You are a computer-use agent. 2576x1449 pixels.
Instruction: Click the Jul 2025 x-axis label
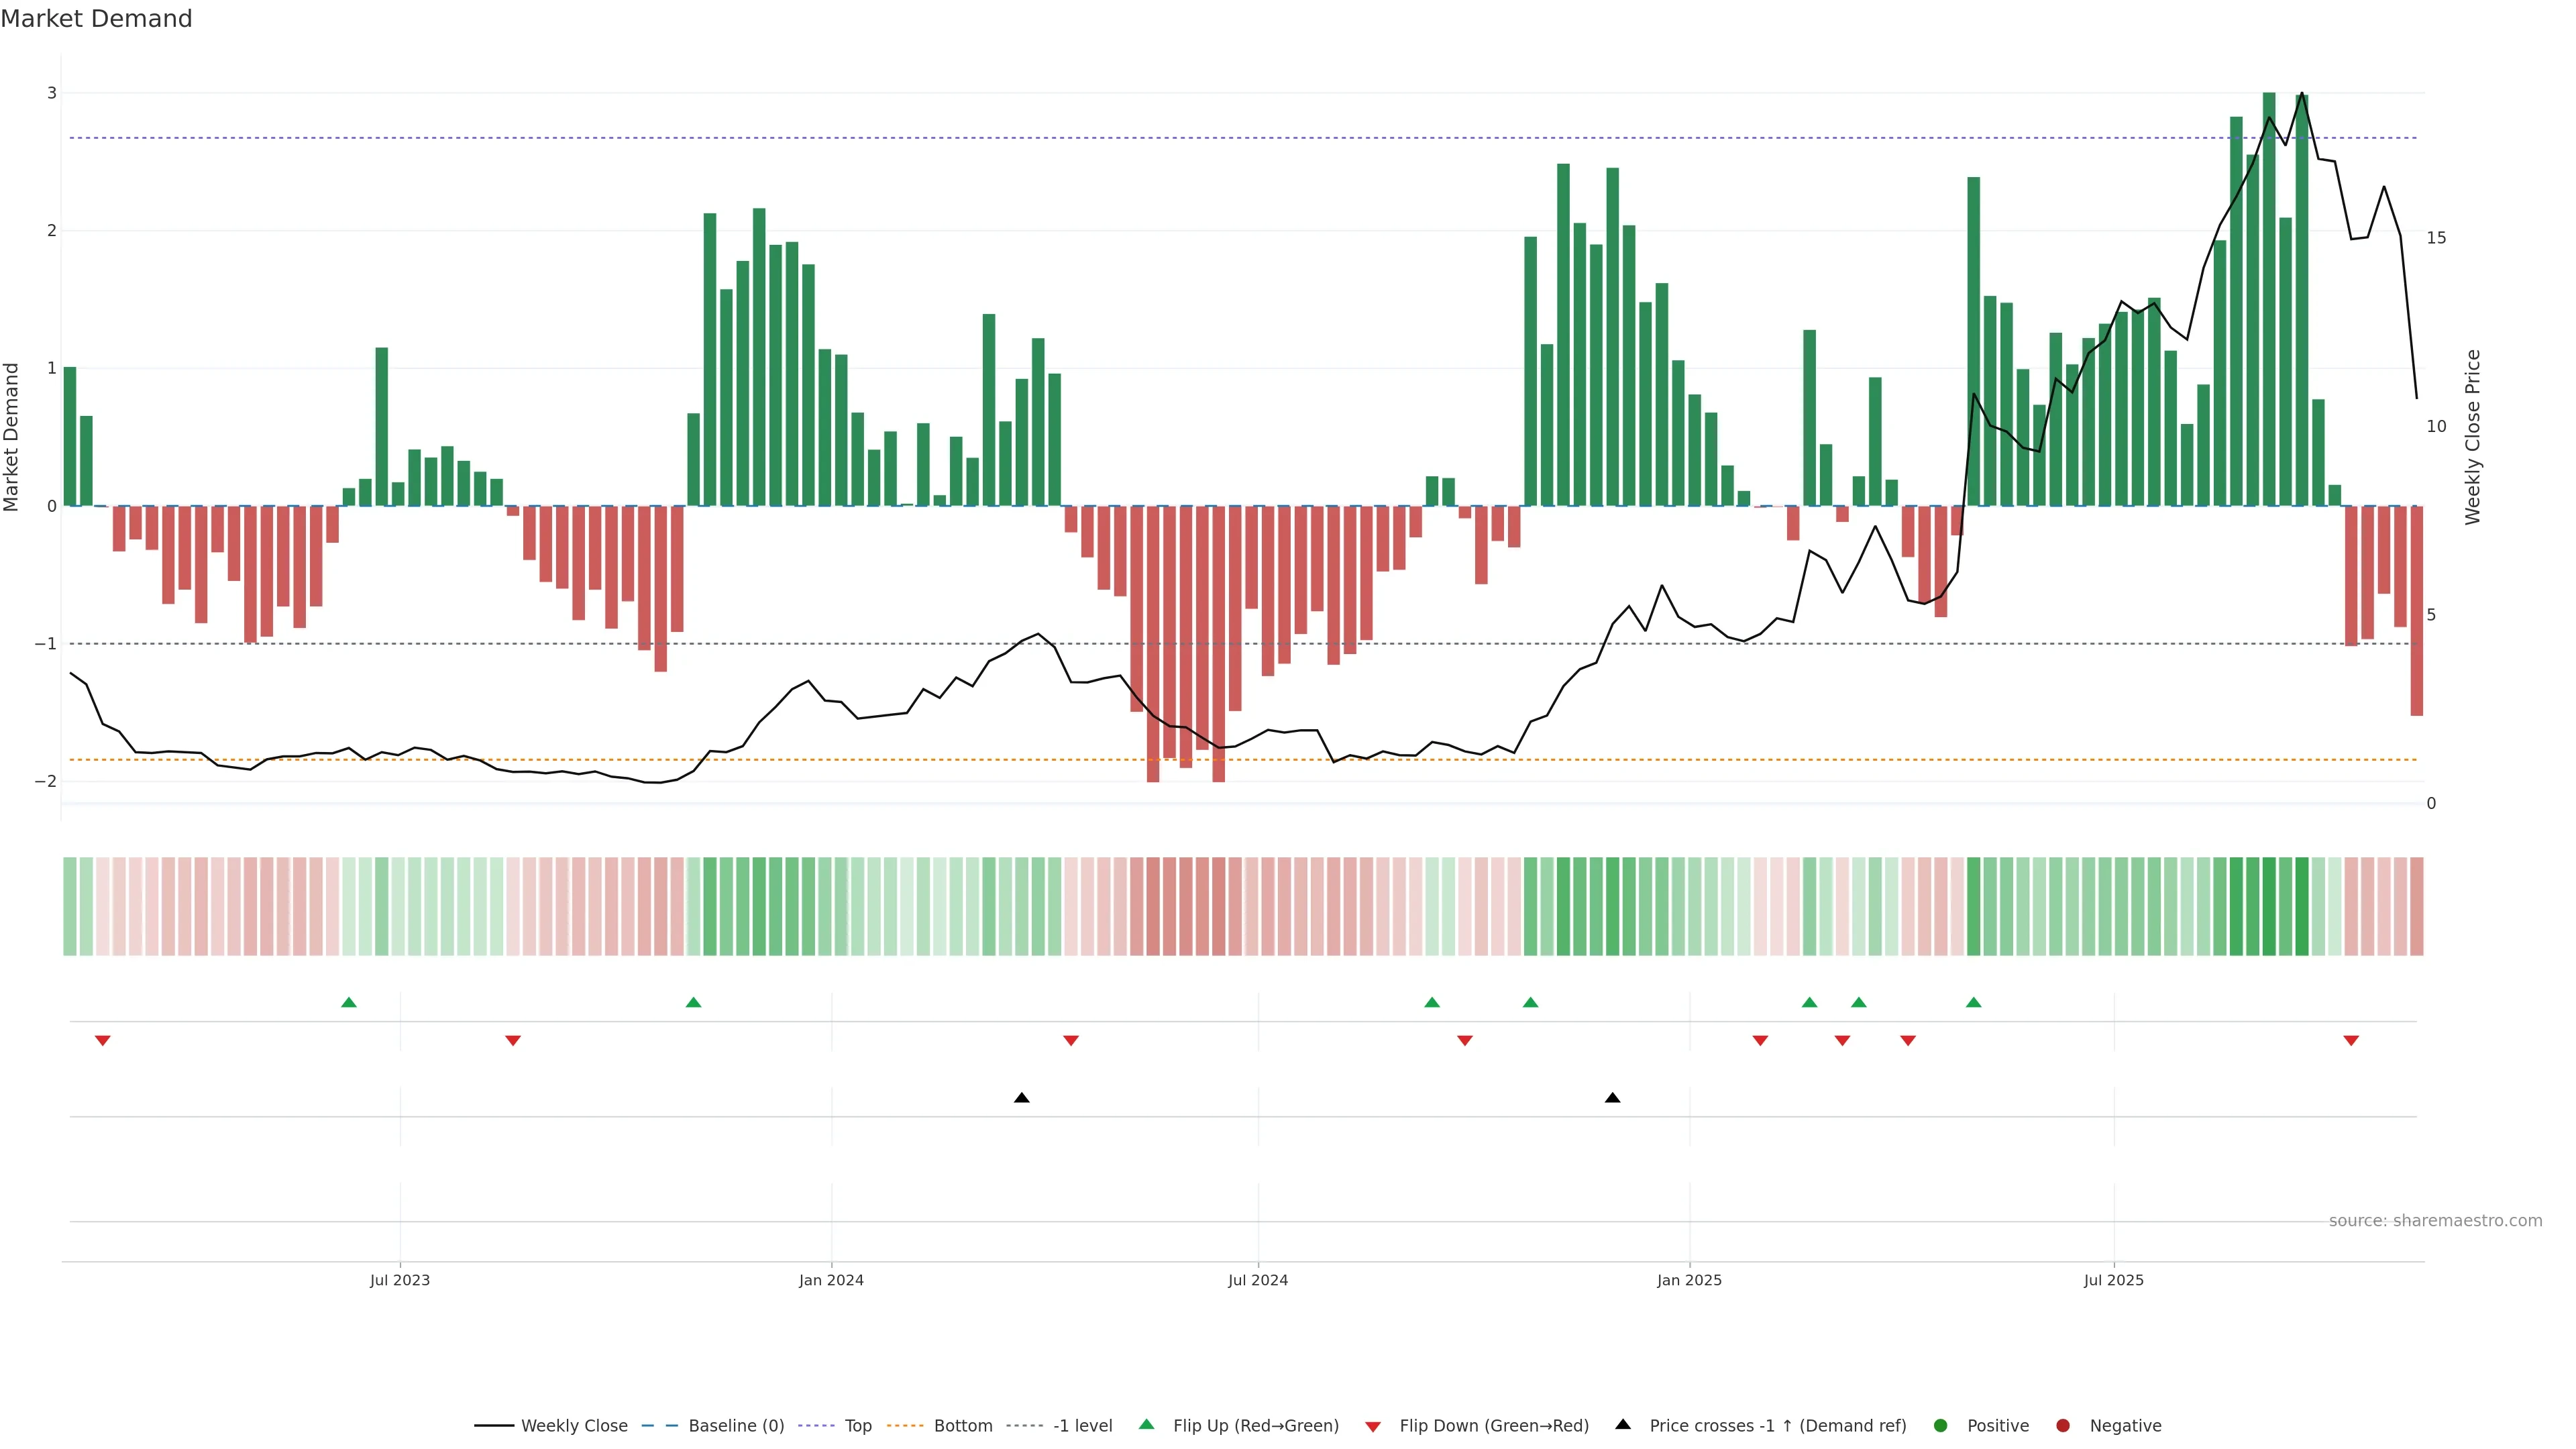pos(2114,1280)
